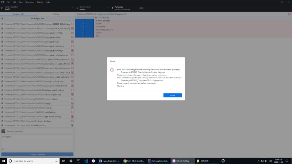292x164 pixels.
Task: Switch to the report_tp2.docx Word taskbar button
Action: click(109, 161)
